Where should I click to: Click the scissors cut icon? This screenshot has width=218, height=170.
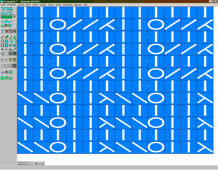2,72
